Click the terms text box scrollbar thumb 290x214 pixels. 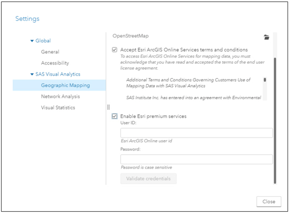[265, 80]
